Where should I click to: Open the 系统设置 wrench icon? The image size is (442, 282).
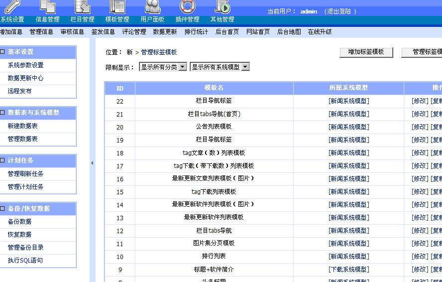[12, 6]
